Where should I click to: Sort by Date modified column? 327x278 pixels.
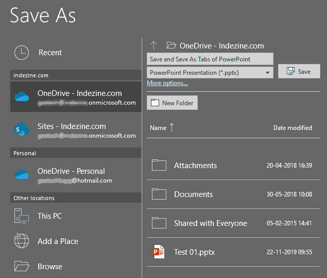[292, 128]
